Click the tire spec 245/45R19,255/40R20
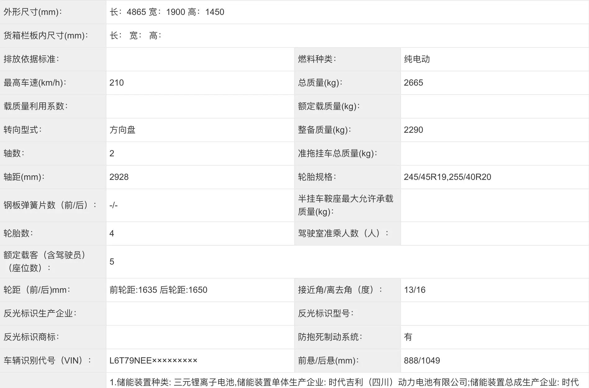 click(x=447, y=177)
